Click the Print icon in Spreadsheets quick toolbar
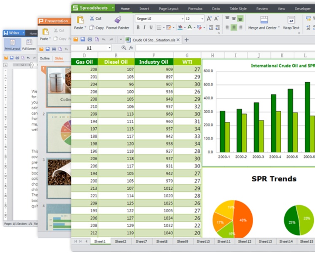The width and height of the screenshot is (315, 253). (90, 39)
